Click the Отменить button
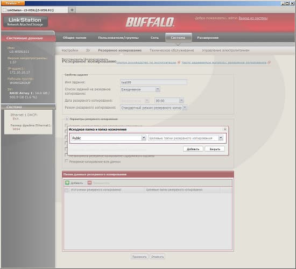Screen dimensions: 296x269 tap(157, 257)
